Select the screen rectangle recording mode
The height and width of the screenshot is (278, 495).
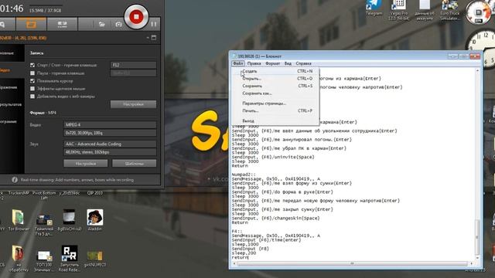[x=31, y=24]
